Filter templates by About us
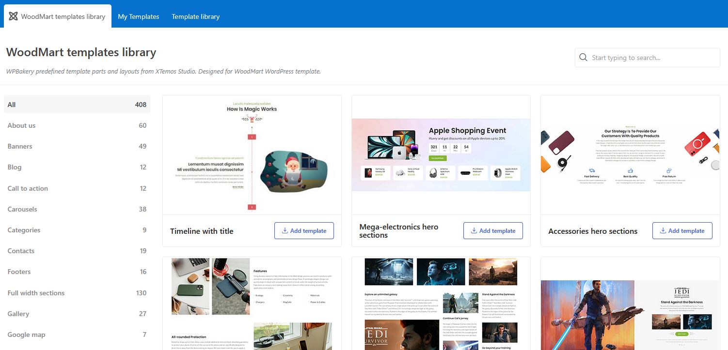The width and height of the screenshot is (728, 350). point(77,125)
